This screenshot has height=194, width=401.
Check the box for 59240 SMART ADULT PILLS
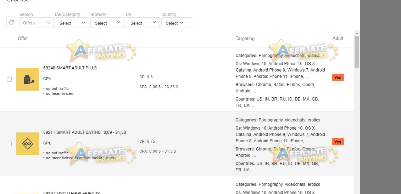9,79
